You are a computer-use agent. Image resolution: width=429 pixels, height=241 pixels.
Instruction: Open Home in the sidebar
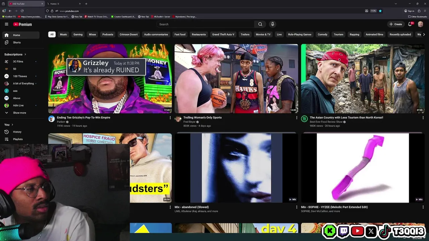point(21,35)
